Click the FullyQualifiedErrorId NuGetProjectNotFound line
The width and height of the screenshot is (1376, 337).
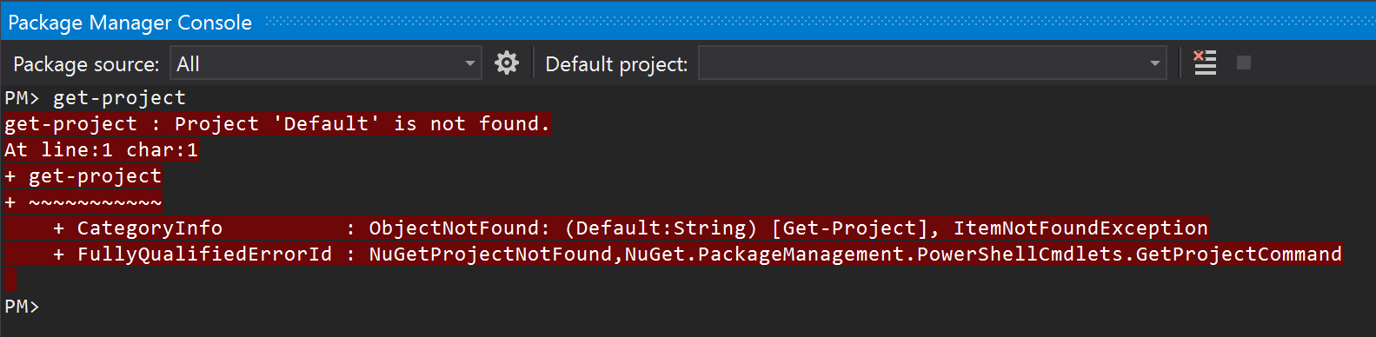click(x=674, y=254)
